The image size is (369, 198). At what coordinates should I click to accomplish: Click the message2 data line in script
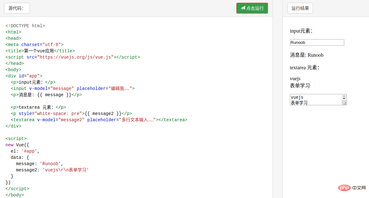tap(52, 170)
